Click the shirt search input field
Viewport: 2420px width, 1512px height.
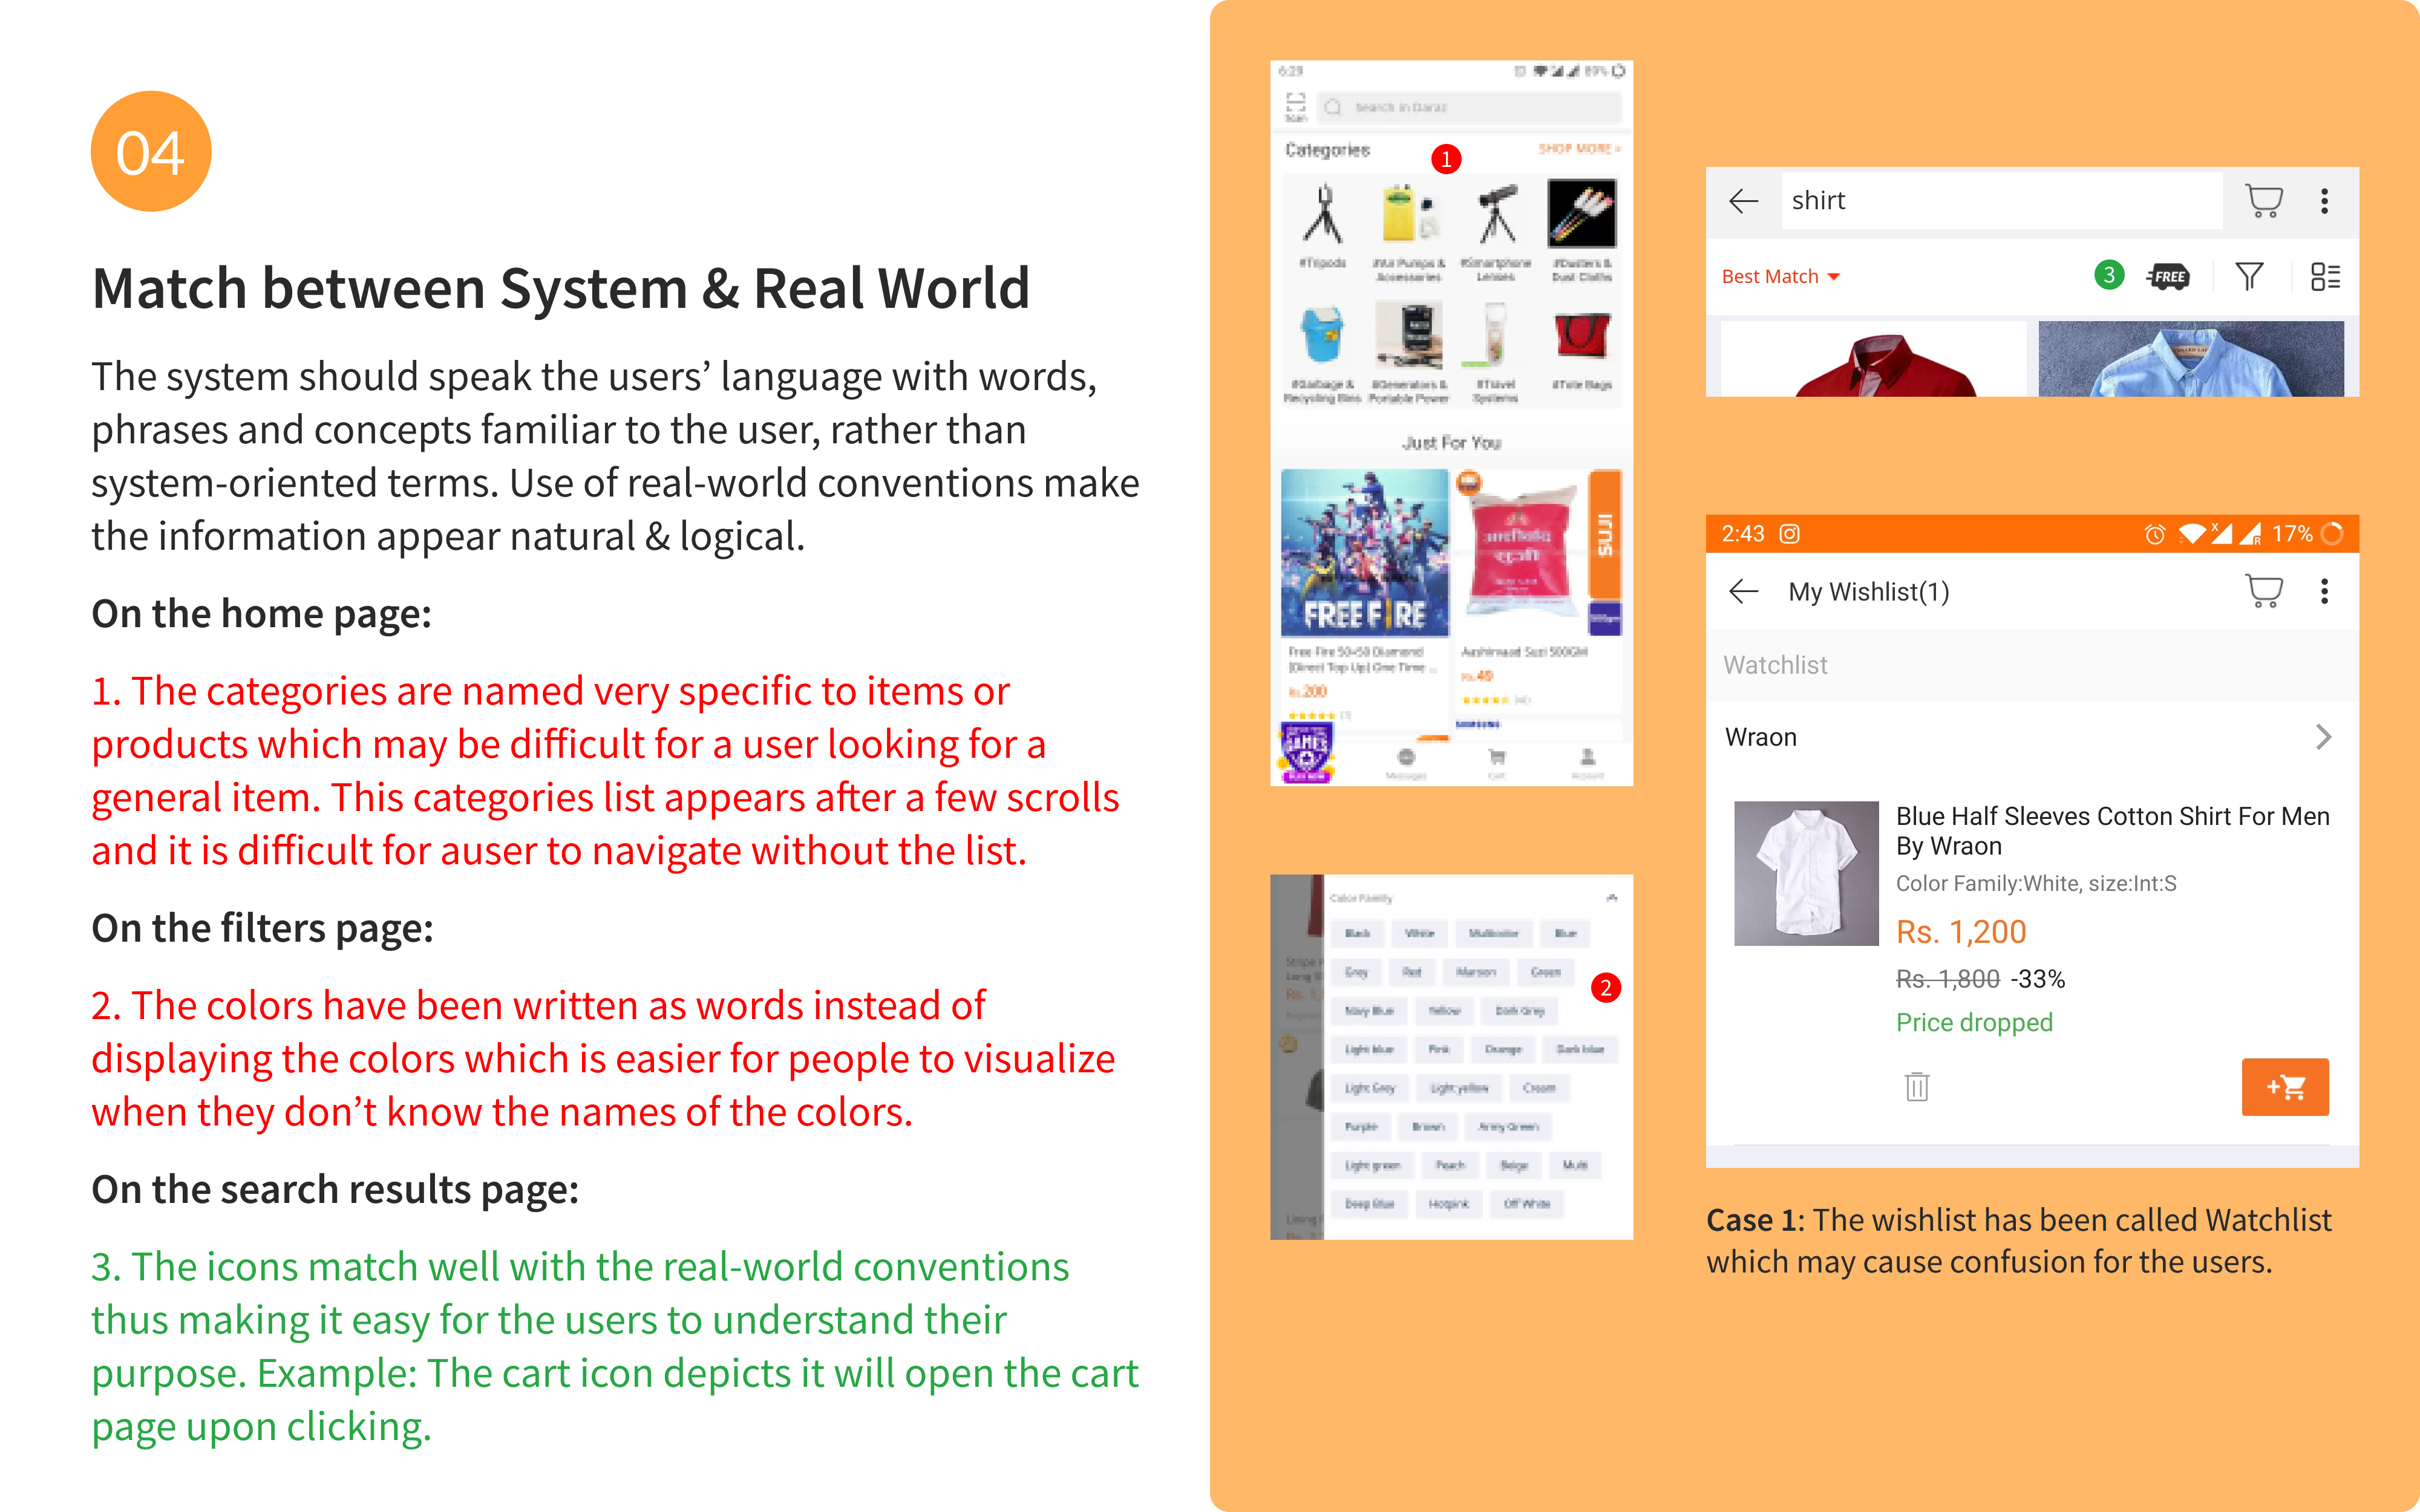pyautogui.click(x=2000, y=201)
